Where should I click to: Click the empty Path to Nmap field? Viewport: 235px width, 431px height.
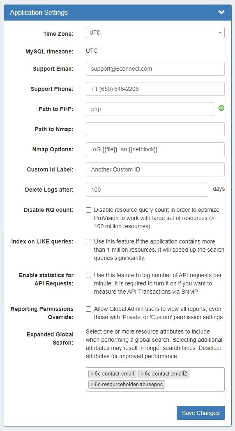click(155, 129)
